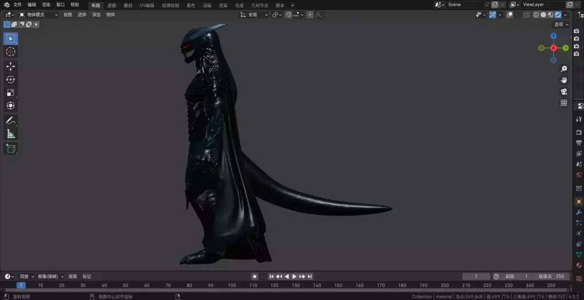The height and width of the screenshot is (300, 584).
Task: Click the Z axis on navigation gizmo
Action: (553, 36)
